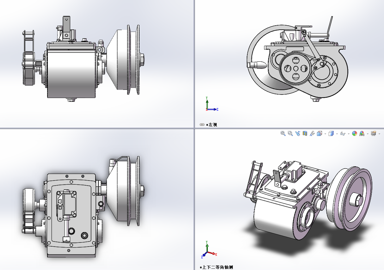The image size is (384, 270).
Task: Click the Display Style box icon
Action: coord(331,133)
